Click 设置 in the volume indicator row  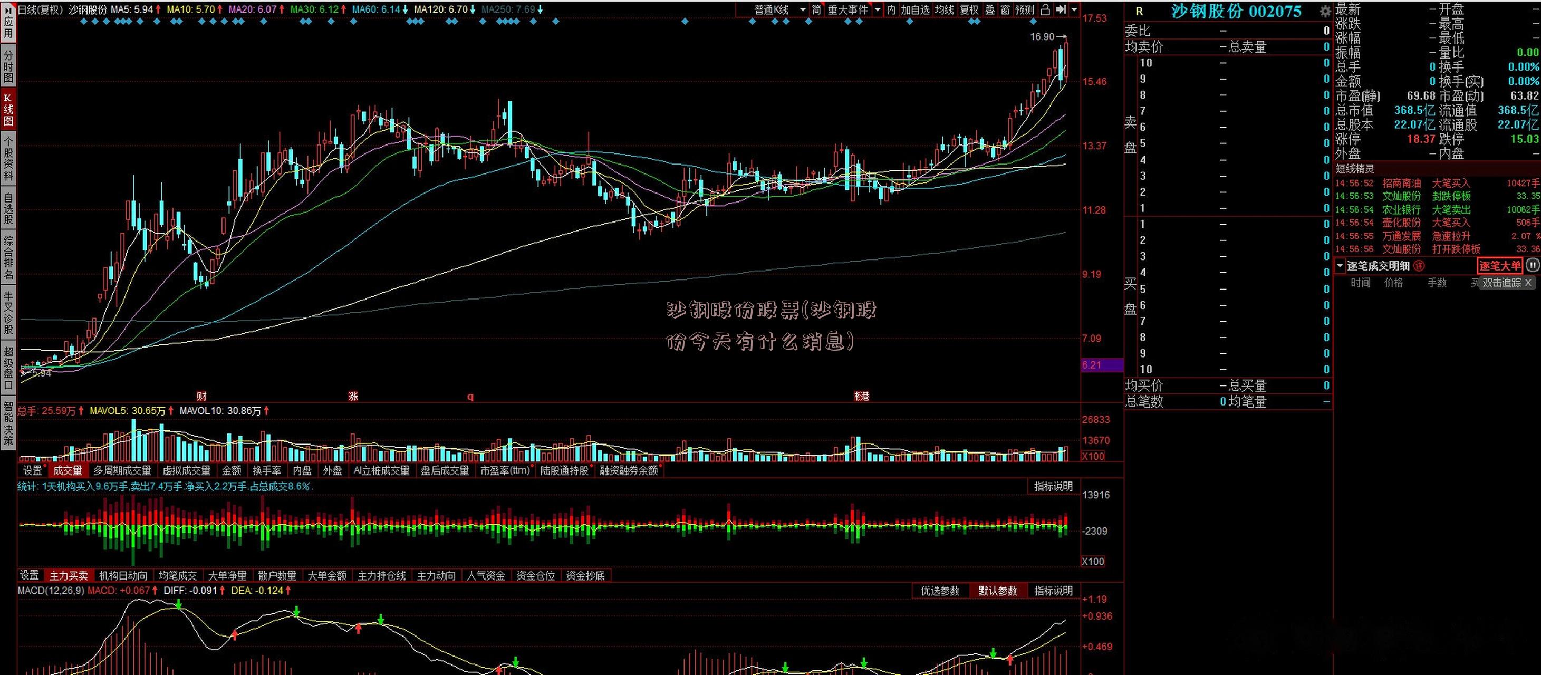[32, 470]
